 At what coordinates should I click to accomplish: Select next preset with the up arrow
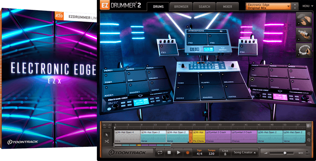295,5
